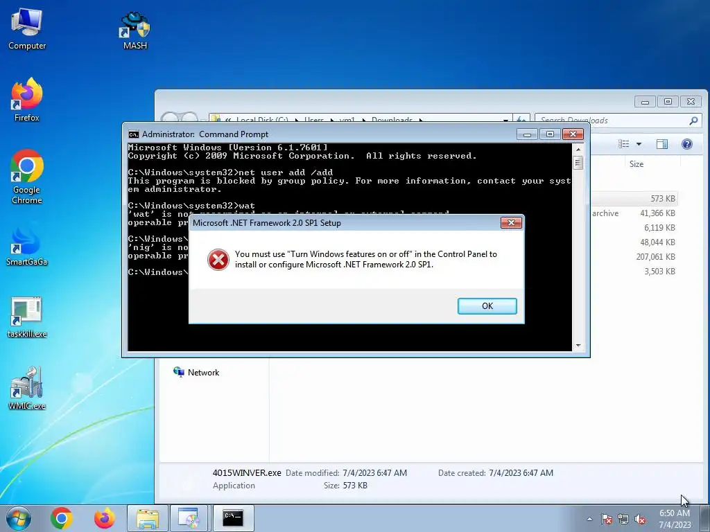Image resolution: width=710 pixels, height=532 pixels.
Task: Click the Date modified value in details pane
Action: pyautogui.click(x=374, y=472)
